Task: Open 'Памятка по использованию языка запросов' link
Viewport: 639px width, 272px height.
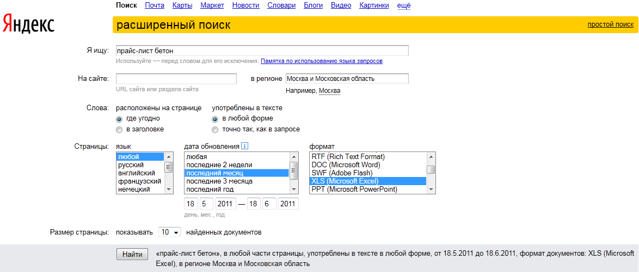Action: click(x=322, y=61)
